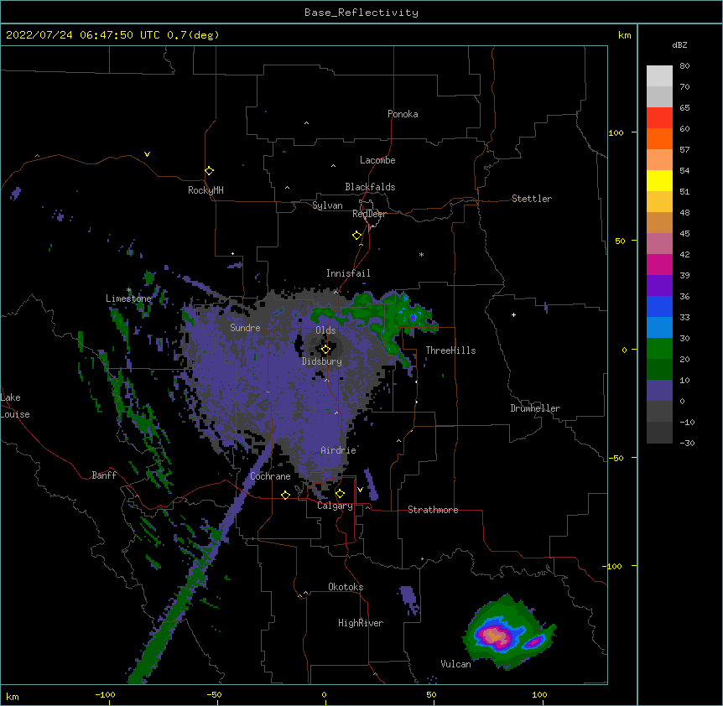This screenshot has width=723, height=706.
Task: Click the white plus marker west of Drumheller
Action: coord(513,314)
